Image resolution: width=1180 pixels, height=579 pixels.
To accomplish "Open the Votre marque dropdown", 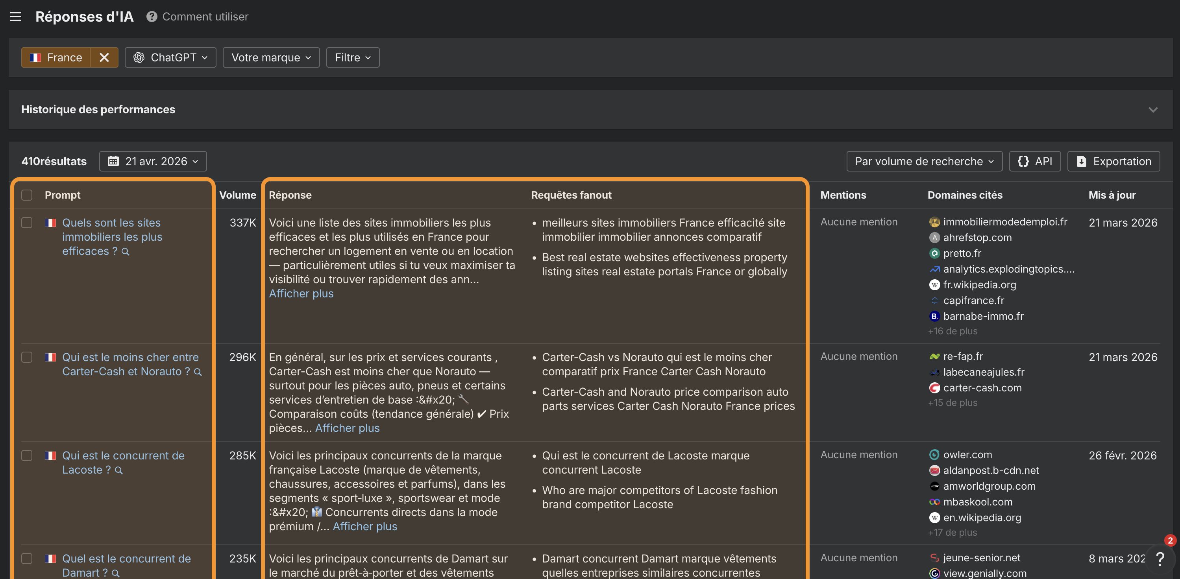I will point(270,57).
